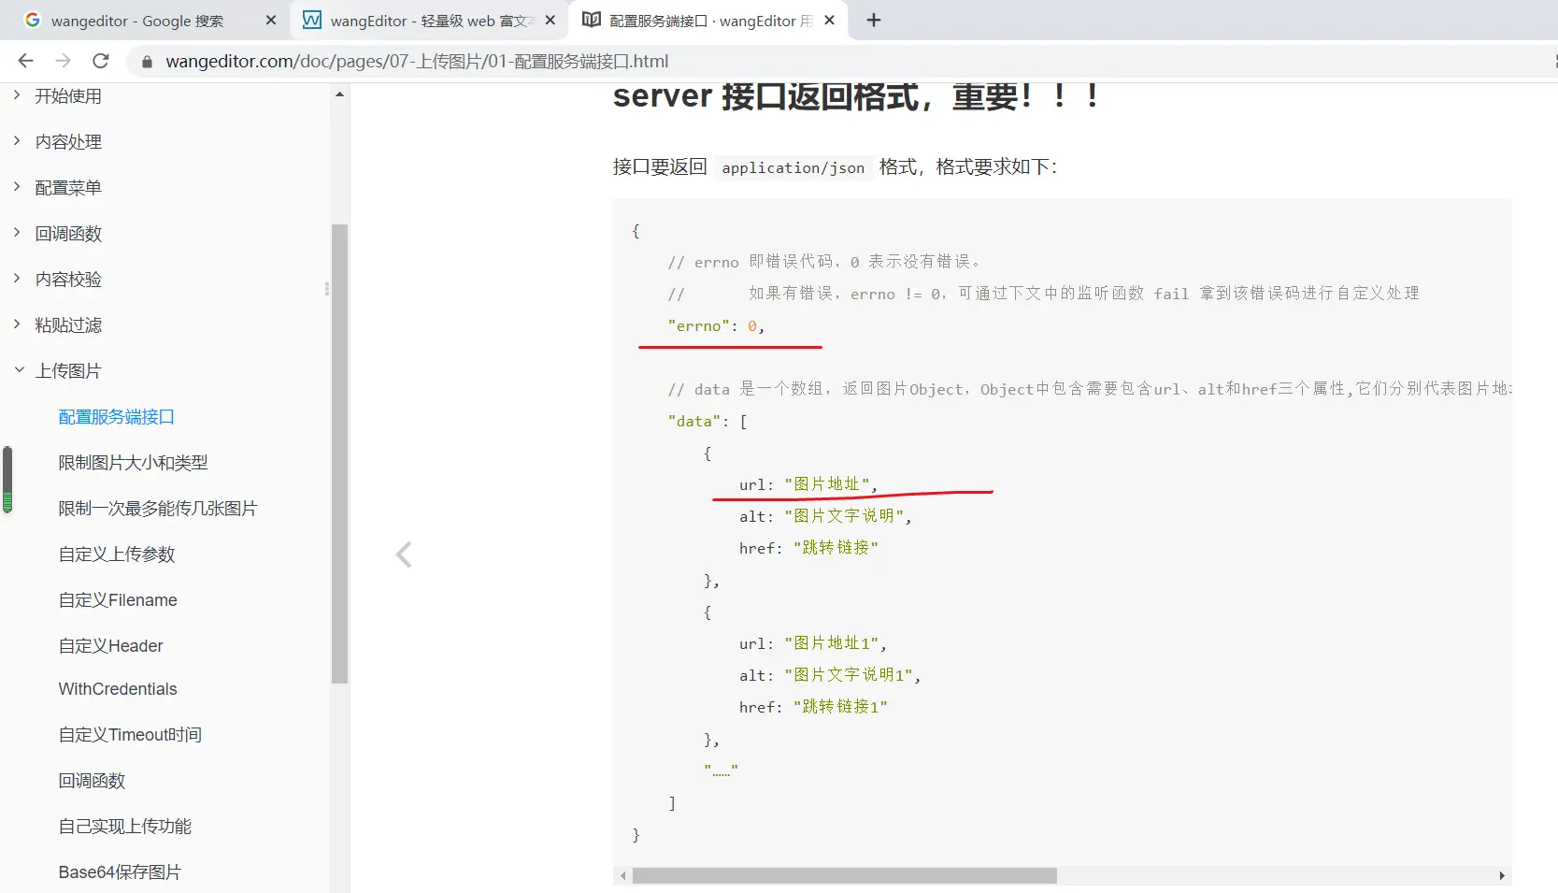Click the Google favicon on first tab
The width and height of the screenshot is (1558, 893).
point(33,20)
